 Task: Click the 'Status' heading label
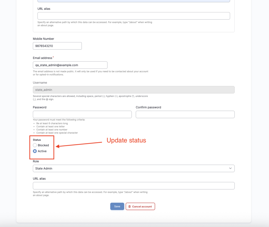point(37,140)
